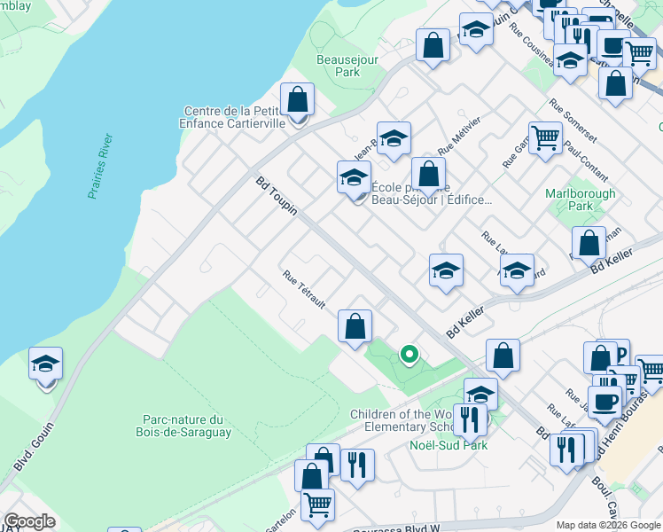Viewport: 663px width, 532px height.
Task: Open school marker directly above Noël-Sud Park
Action: (x=480, y=395)
